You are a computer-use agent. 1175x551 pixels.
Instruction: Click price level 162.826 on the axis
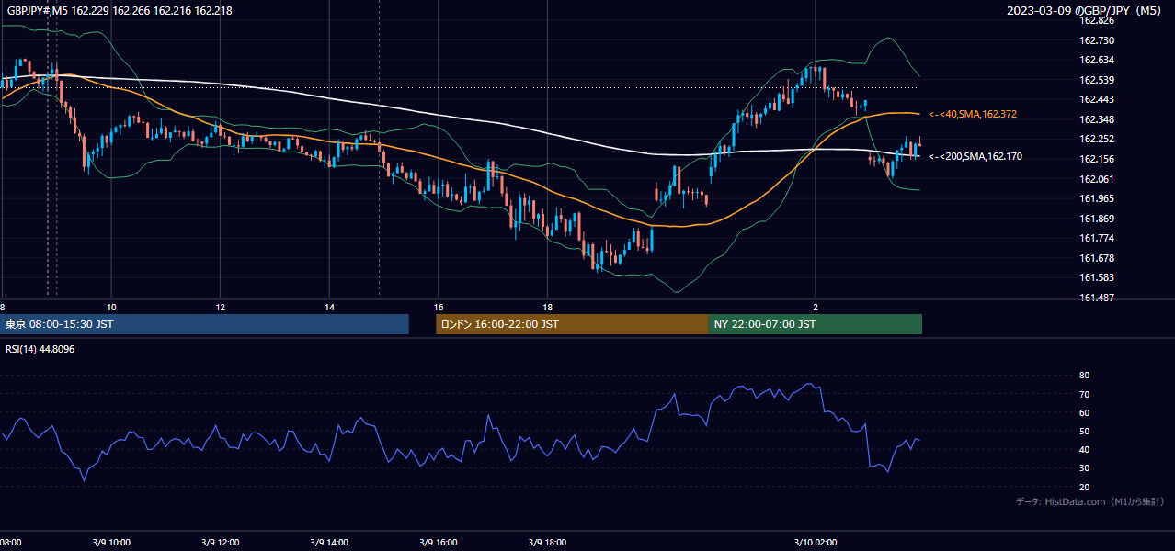pyautogui.click(x=1096, y=20)
